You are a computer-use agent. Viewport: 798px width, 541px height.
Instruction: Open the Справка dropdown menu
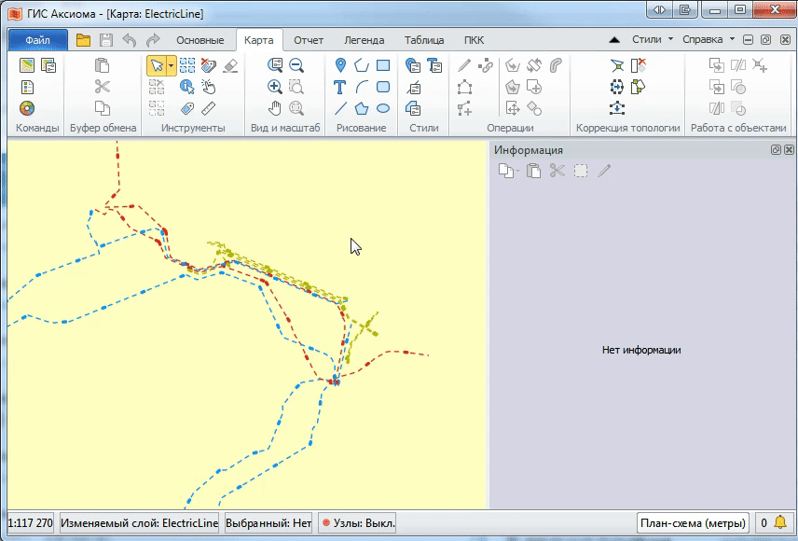point(708,40)
